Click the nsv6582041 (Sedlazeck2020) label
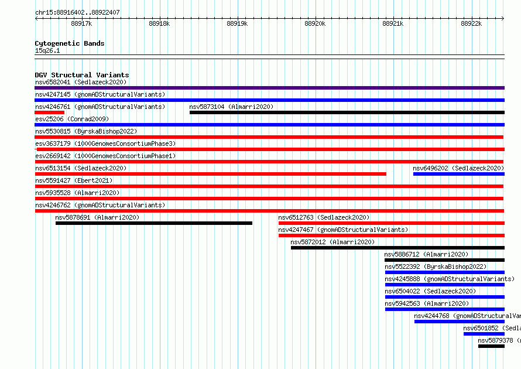This screenshot has height=369, width=521. click(81, 82)
